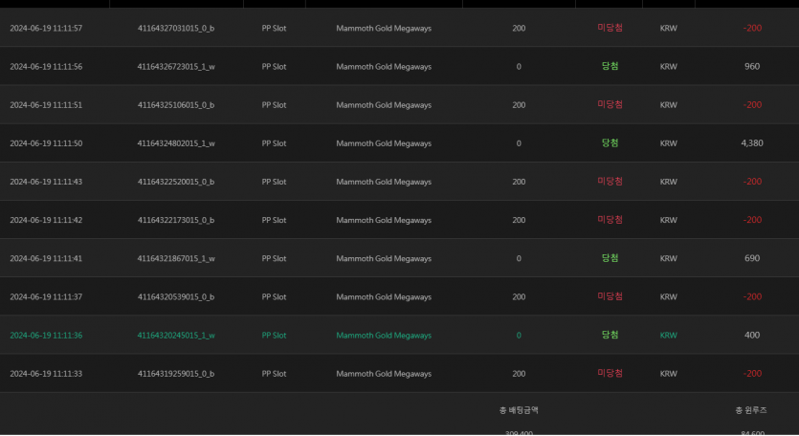Click transaction ID 41164322173015_0_b

pos(176,220)
